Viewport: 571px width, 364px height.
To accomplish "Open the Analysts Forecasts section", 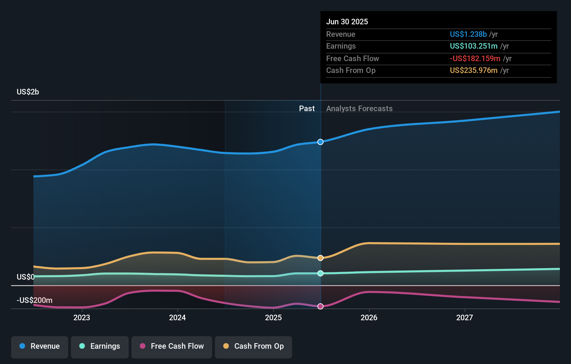I will 359,108.
